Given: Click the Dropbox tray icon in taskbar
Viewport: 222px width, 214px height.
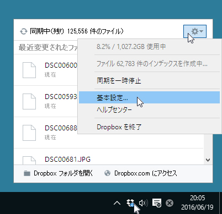Looking at the screenshot, I should point(130,203).
